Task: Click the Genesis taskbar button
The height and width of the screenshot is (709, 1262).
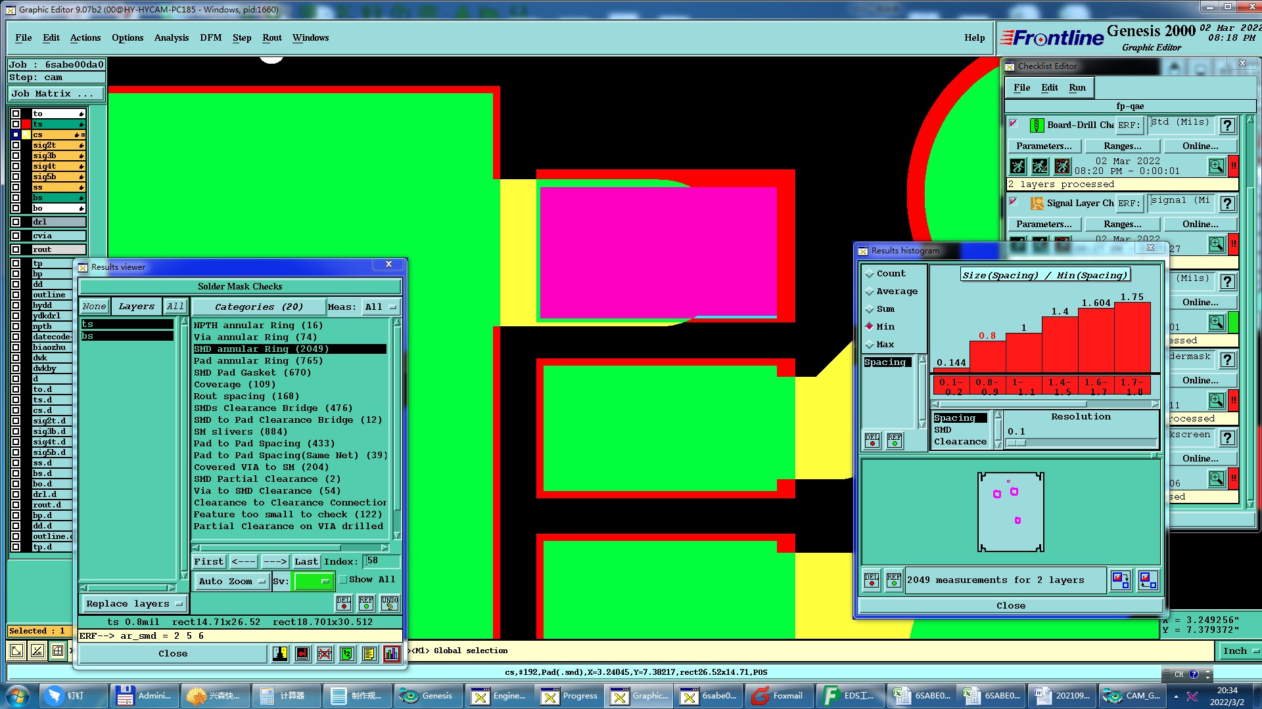Action: [x=427, y=696]
